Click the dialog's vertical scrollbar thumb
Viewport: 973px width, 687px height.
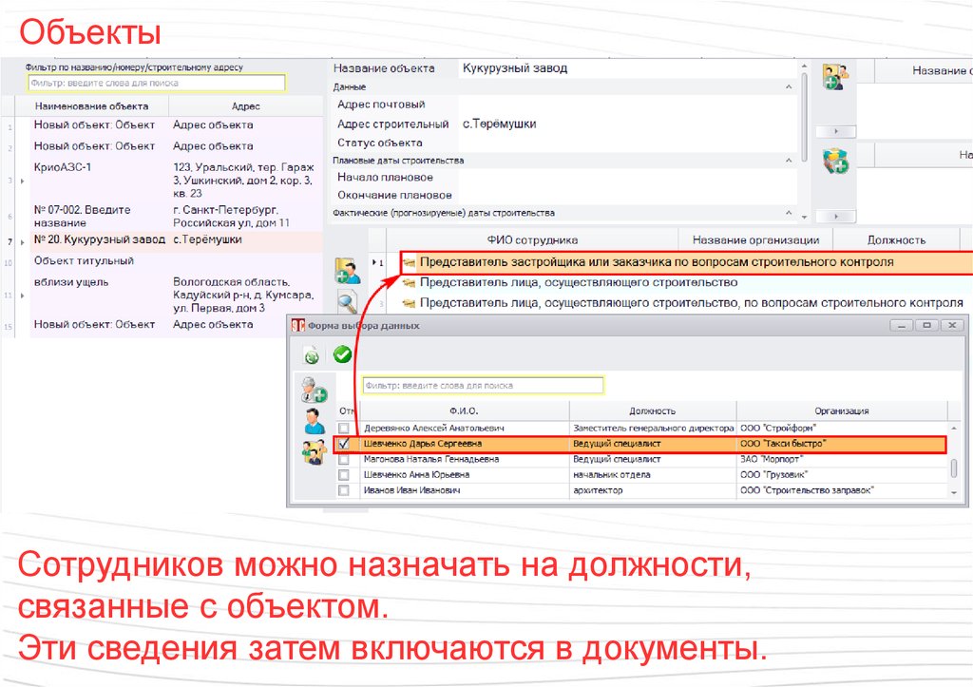click(954, 468)
